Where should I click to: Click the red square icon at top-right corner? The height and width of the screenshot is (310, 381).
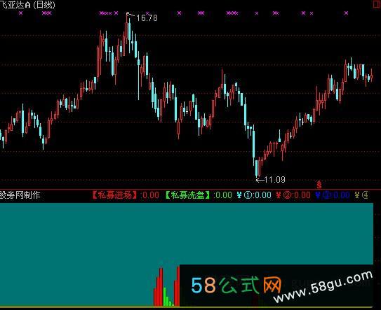(377, 4)
